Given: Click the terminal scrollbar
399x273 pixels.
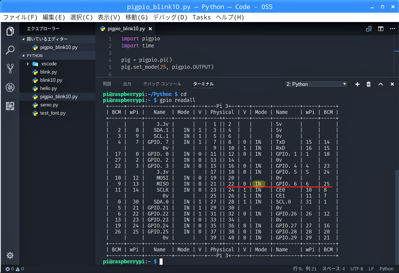Looking at the screenshot, I should point(397,217).
